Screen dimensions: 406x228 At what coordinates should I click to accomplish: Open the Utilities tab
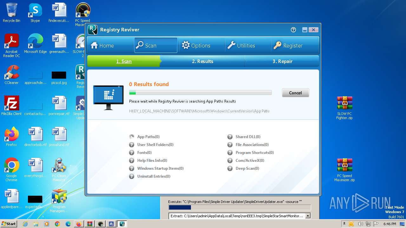pos(247,45)
